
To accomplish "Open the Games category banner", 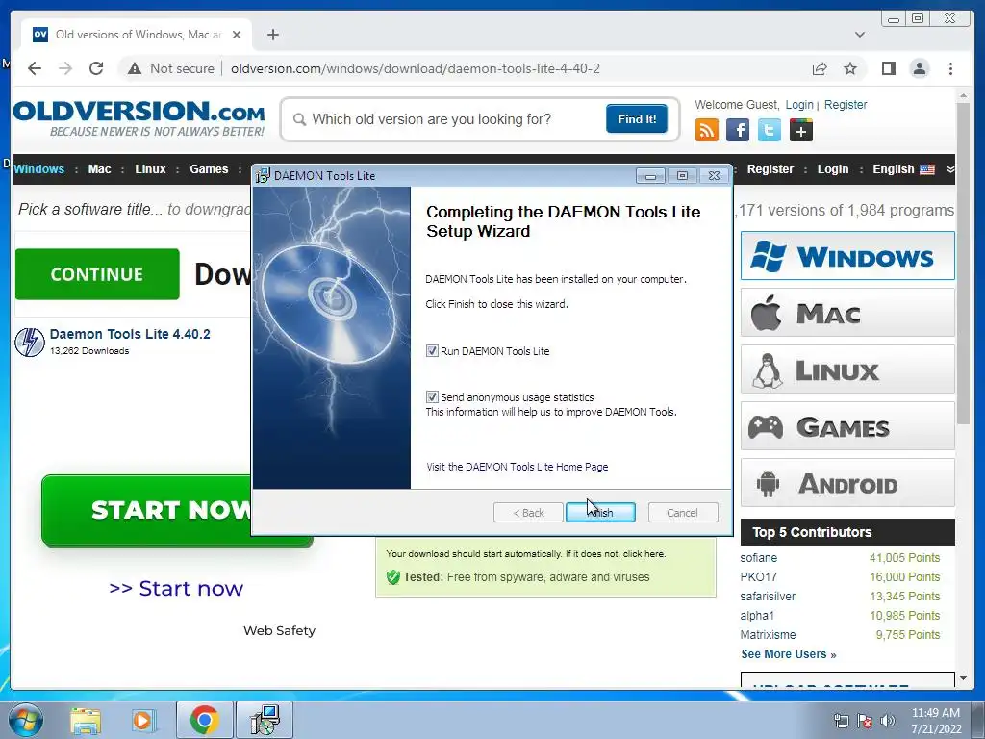I will pyautogui.click(x=847, y=426).
